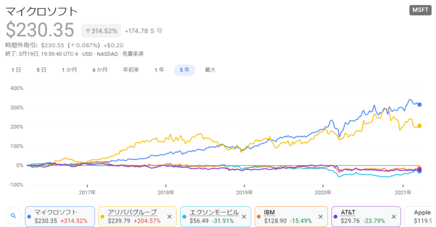Remove アリババグループ from comparison
Screen dimensions: 436x227
169,217
